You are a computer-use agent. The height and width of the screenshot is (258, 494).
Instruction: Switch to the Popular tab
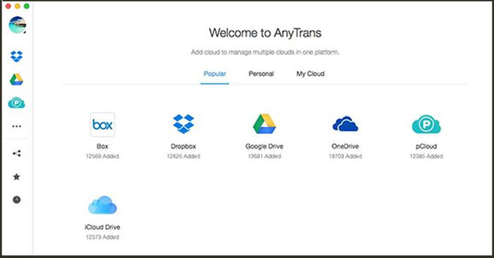click(x=215, y=74)
